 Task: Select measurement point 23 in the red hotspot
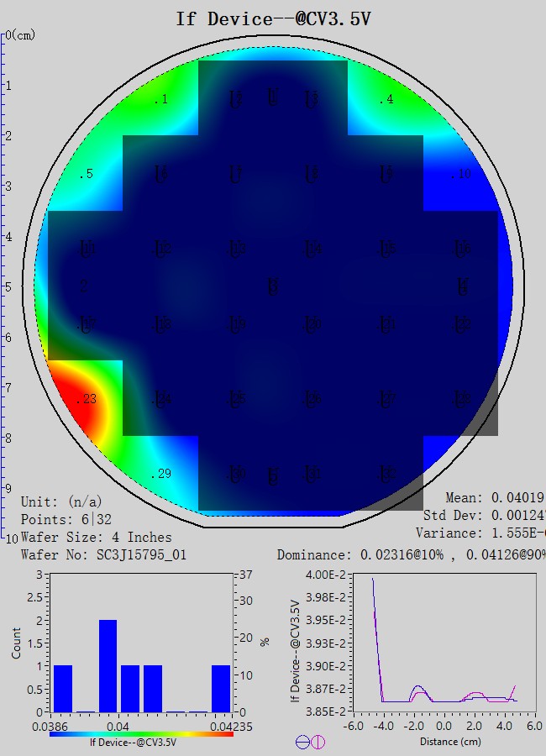[x=85, y=400]
